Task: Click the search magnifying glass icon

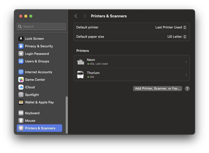Action: (x=20, y=26)
